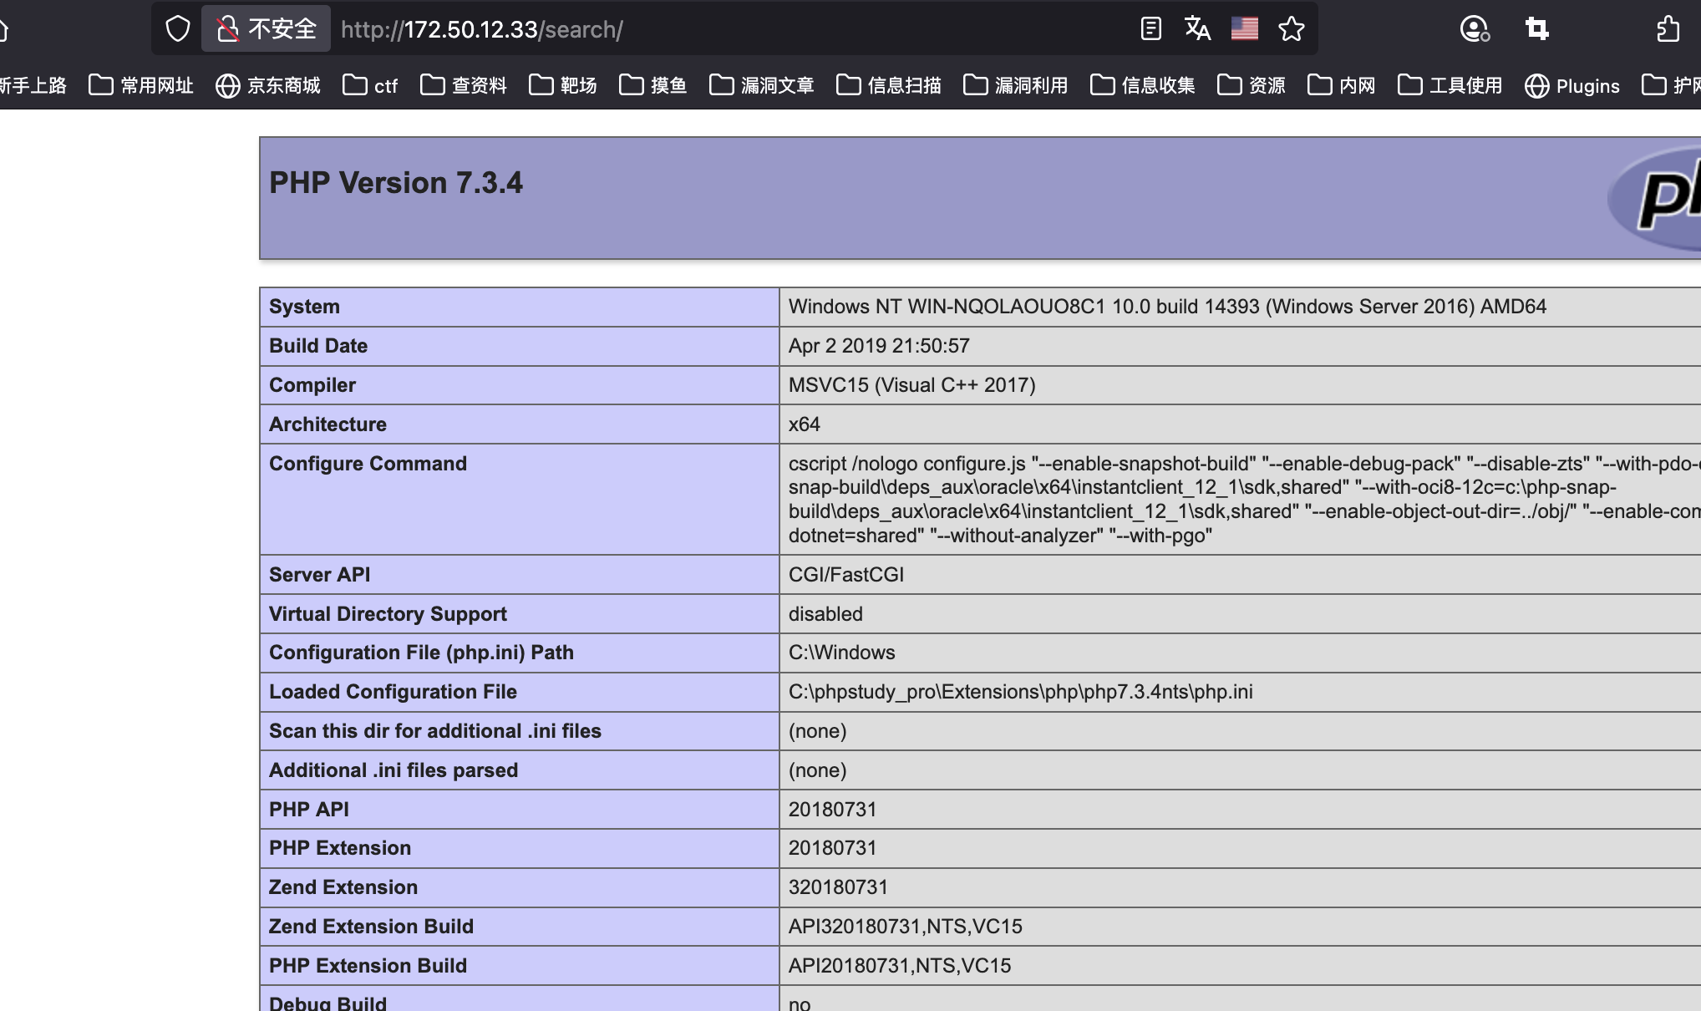This screenshot has width=1701, height=1011.
Task: Open the Plugins bookmark
Action: [x=1572, y=85]
